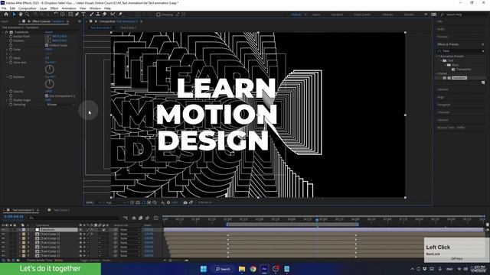
Task: Open the Animation menu
Action: click(69, 8)
